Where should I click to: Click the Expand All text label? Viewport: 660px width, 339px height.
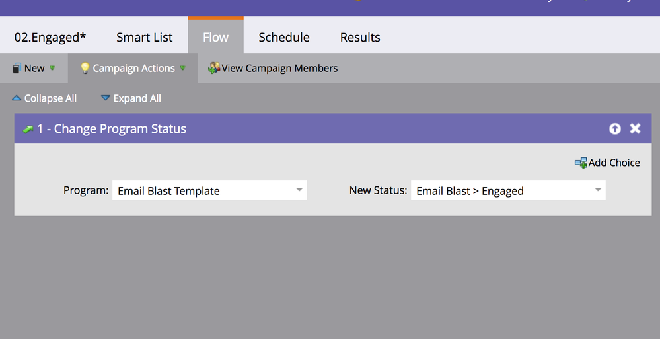(137, 98)
